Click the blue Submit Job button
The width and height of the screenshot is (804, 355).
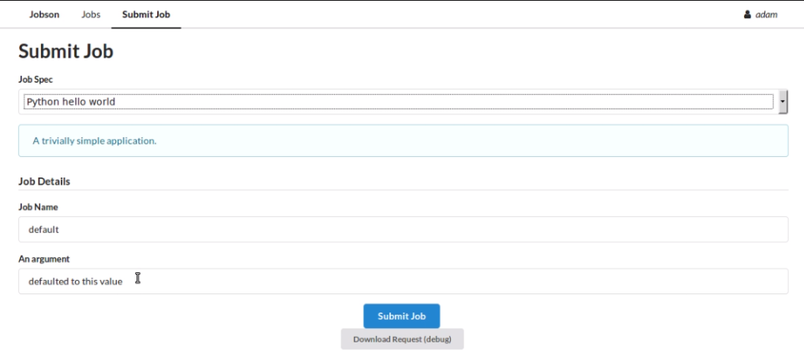[401, 316]
